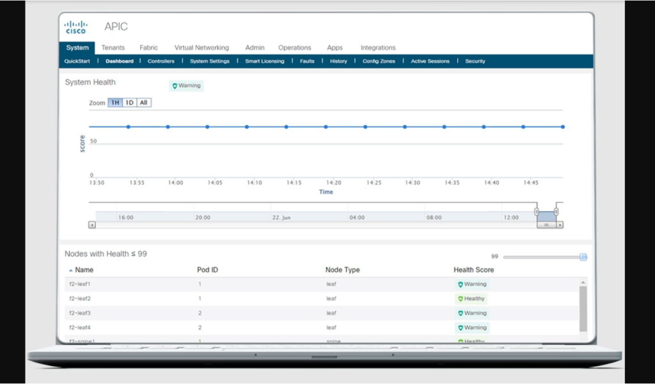The image size is (655, 384).
Task: Set chart zoom to 1H
Action: pyautogui.click(x=115, y=103)
